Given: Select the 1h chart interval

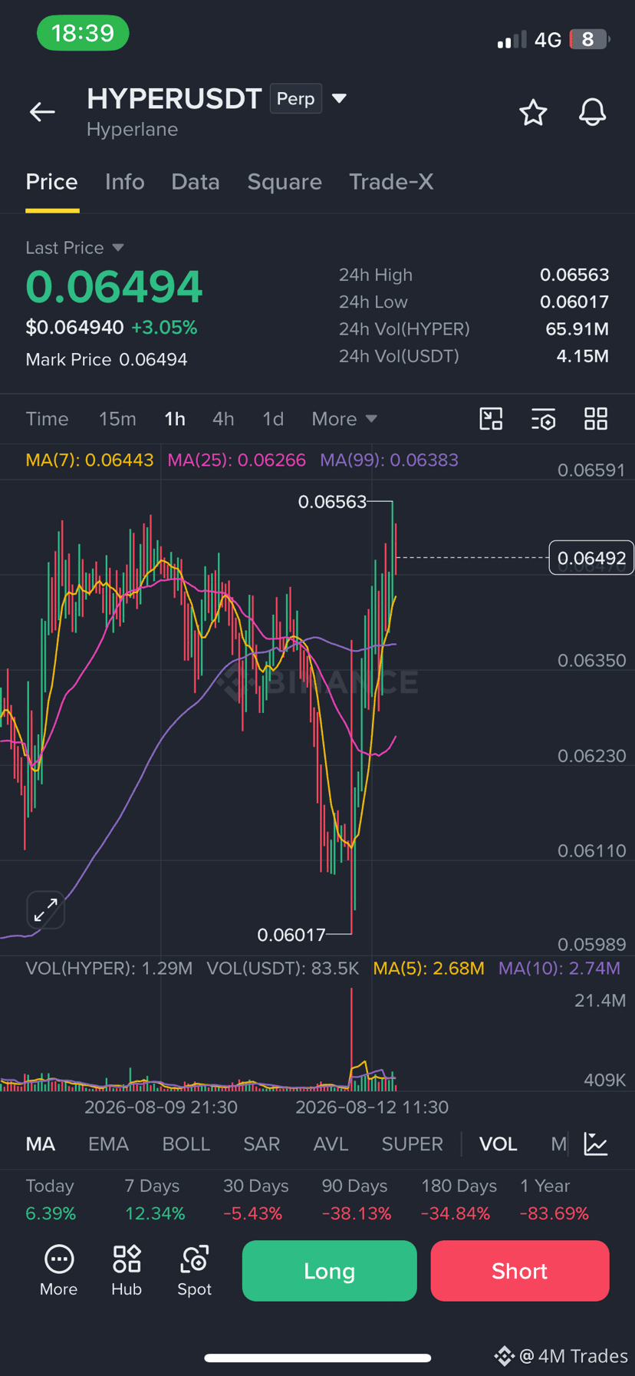Looking at the screenshot, I should click(175, 419).
